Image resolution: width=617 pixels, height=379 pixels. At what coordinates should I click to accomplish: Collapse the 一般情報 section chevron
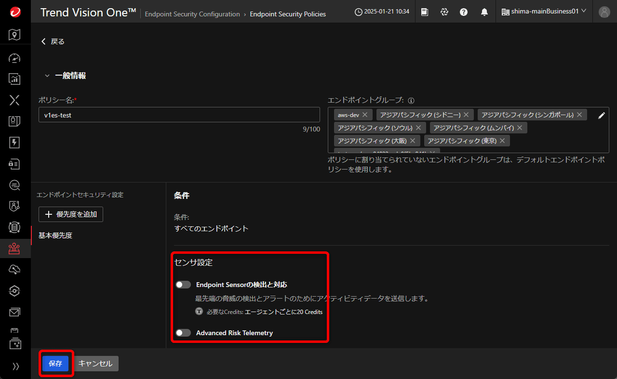pos(47,76)
